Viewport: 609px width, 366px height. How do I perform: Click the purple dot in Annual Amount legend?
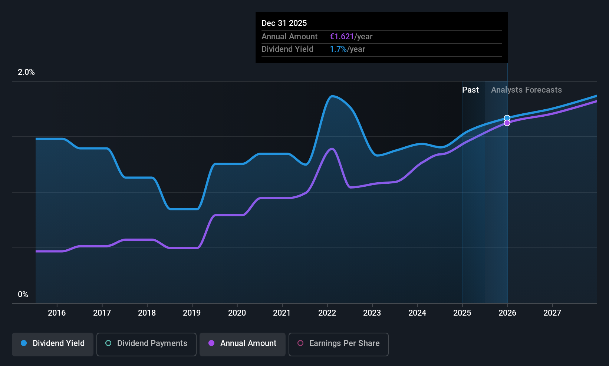tap(211, 343)
